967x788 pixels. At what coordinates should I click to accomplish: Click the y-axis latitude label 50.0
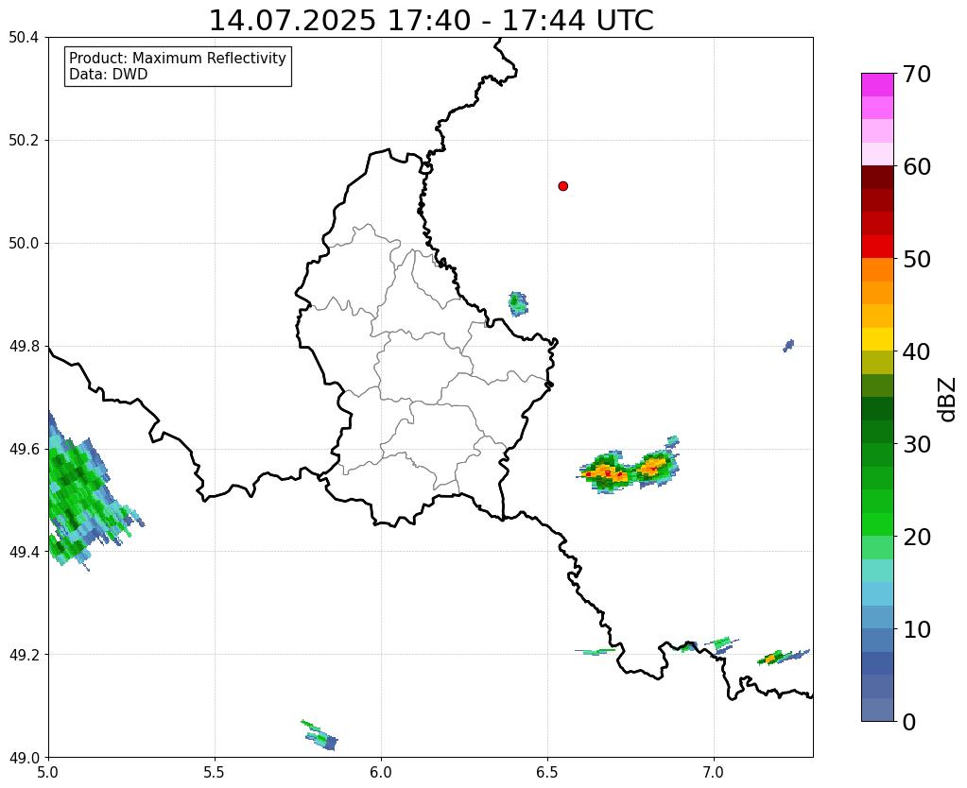pyautogui.click(x=24, y=244)
